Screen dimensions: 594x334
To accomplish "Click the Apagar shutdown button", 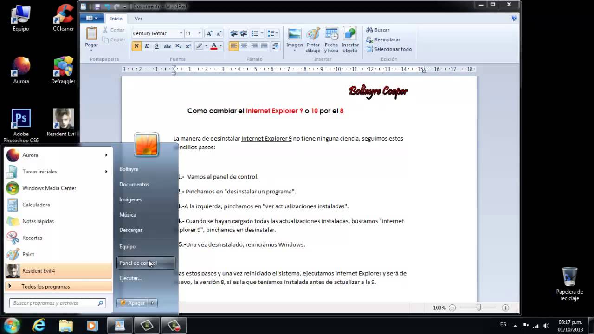I will pyautogui.click(x=132, y=303).
